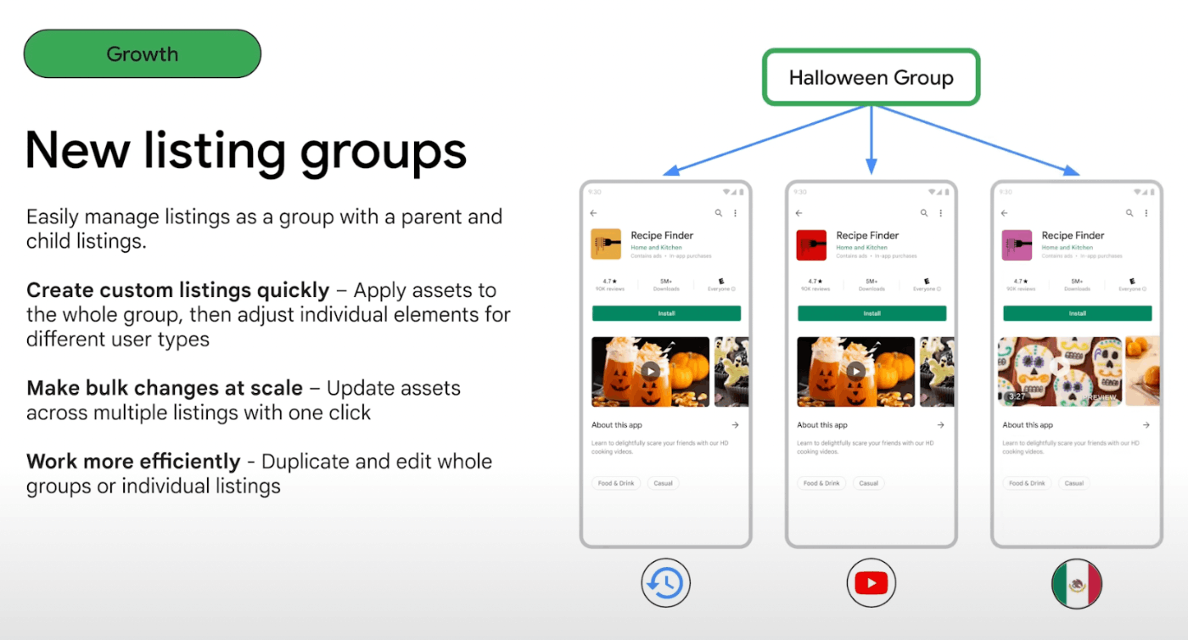The height and width of the screenshot is (640, 1188).
Task: Tap Install button in the pink-icon phone
Action: (x=1077, y=313)
